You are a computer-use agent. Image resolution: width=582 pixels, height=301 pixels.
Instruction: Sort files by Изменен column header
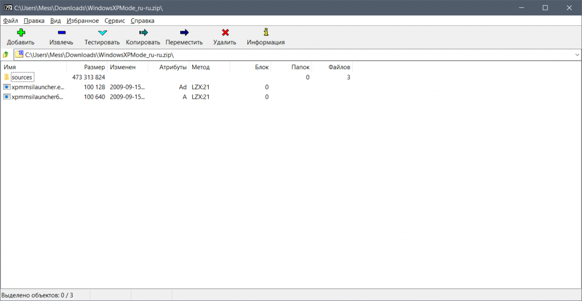[x=123, y=67]
